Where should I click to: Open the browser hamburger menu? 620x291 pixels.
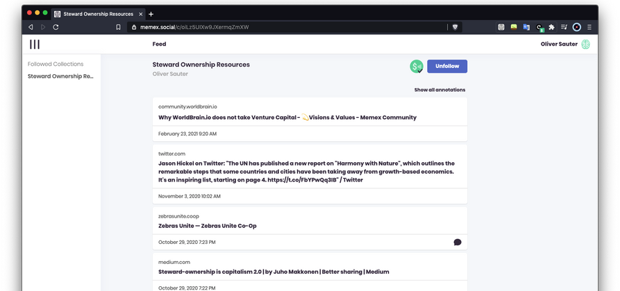point(589,27)
